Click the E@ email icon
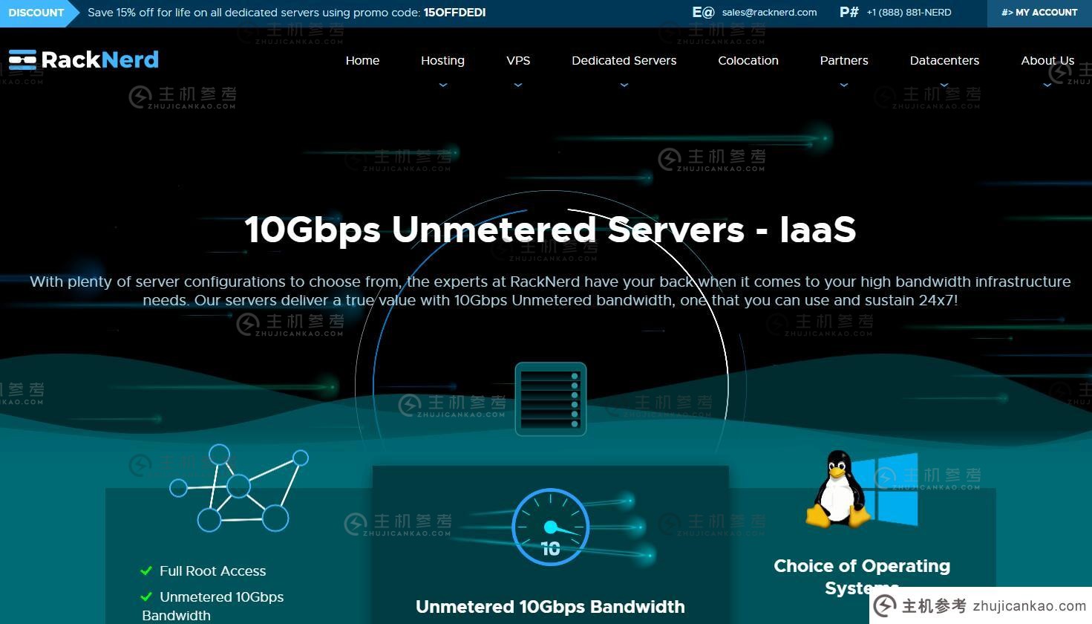Screen dimensions: 1092x624 [x=703, y=12]
